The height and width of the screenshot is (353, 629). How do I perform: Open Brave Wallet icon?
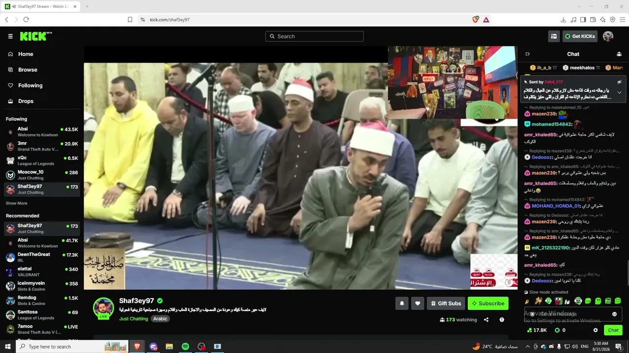pos(593,20)
